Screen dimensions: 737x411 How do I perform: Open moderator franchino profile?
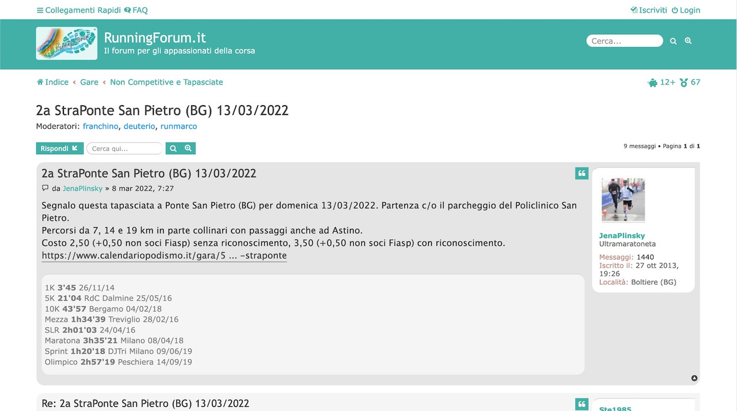point(101,126)
